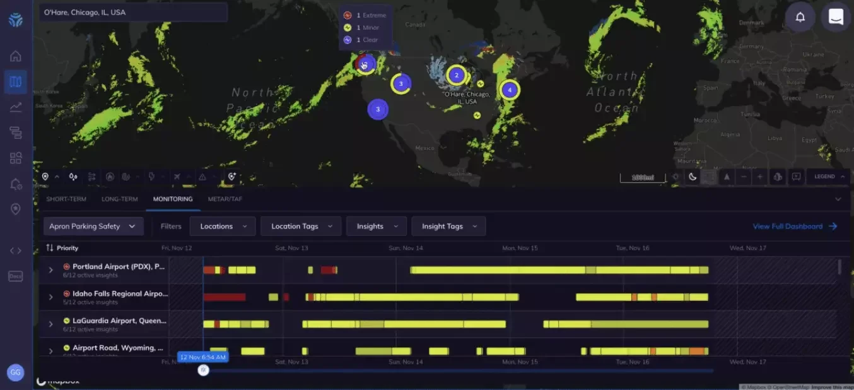Open the flight tracking airplane tool
Image resolution: width=854 pixels, height=390 pixels.
[x=178, y=177]
